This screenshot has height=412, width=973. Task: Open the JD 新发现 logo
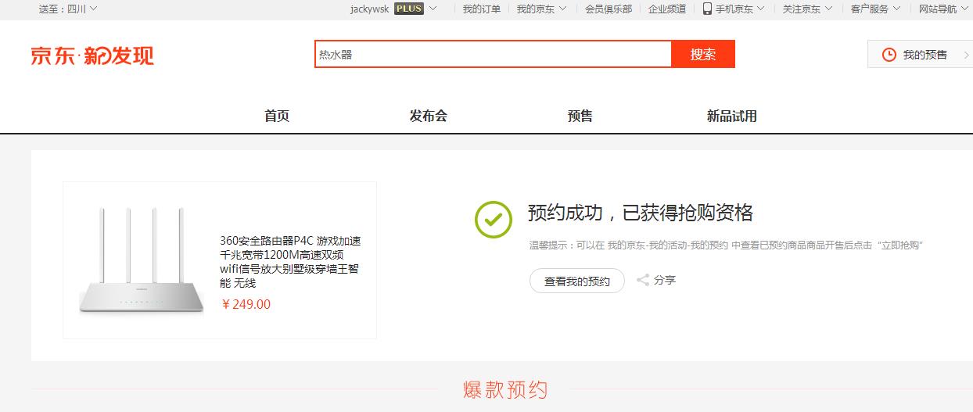92,56
